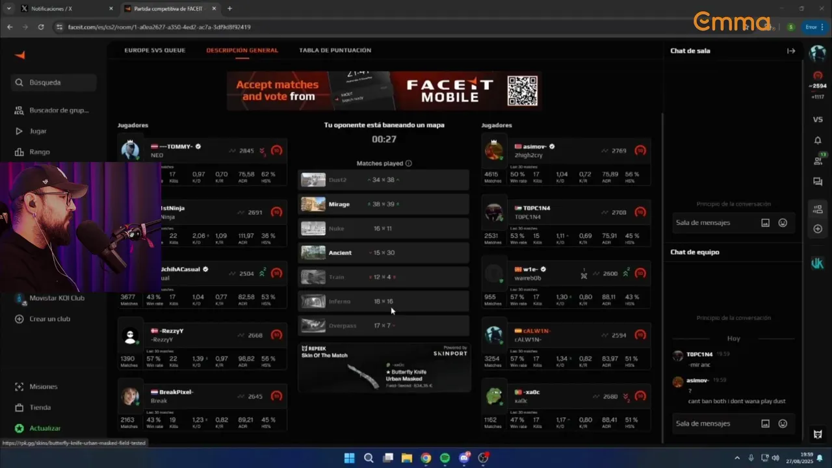Select the DESCRIPCIÓN GENERAL tab
The height and width of the screenshot is (468, 832).
tap(242, 50)
